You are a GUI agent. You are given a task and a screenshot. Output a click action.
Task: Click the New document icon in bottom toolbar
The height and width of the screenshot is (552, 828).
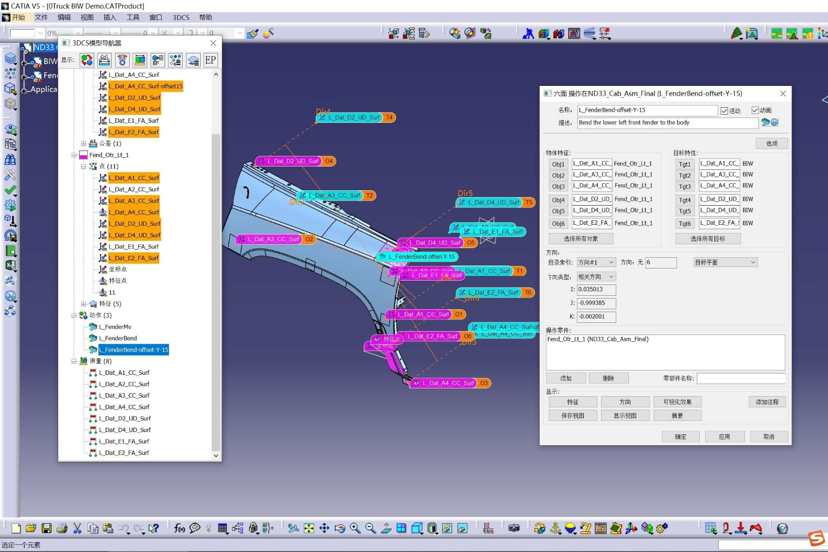16,528
